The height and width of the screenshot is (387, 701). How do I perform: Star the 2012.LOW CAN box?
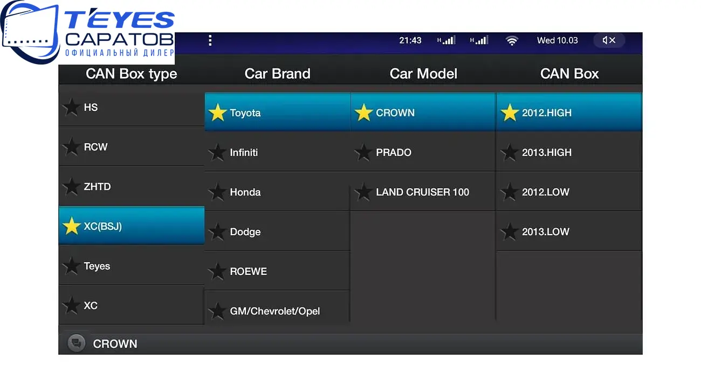click(510, 192)
